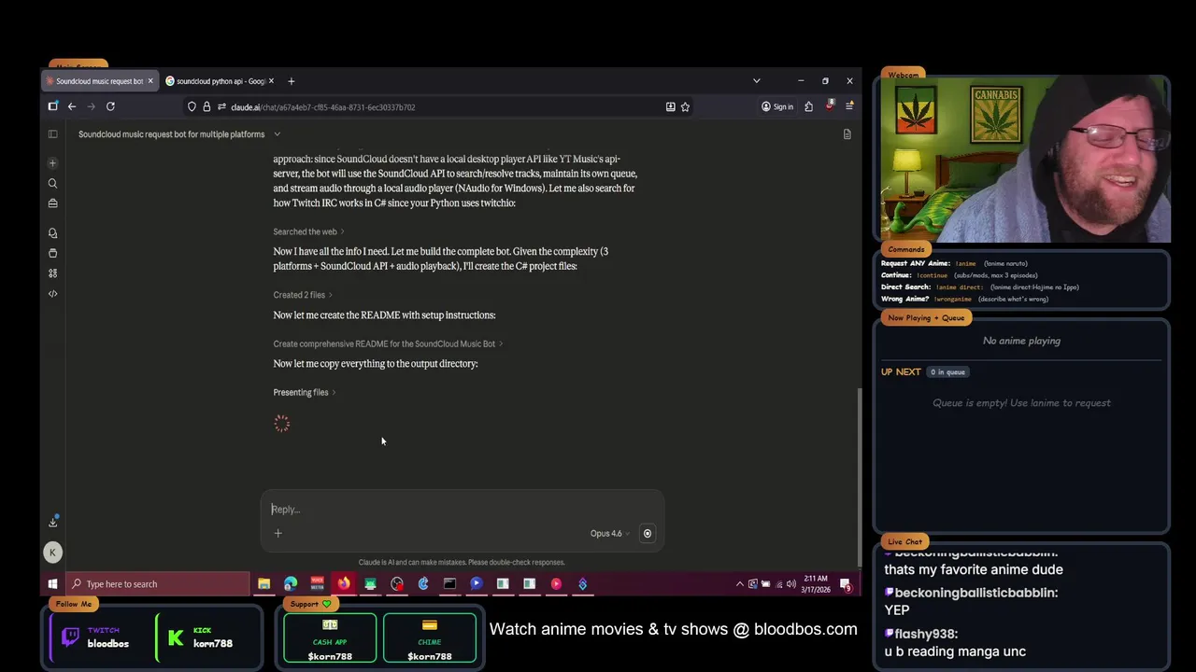Click the 'Type here to search' taskbar box
Viewport: 1196px width, 672px height.
tap(157, 584)
